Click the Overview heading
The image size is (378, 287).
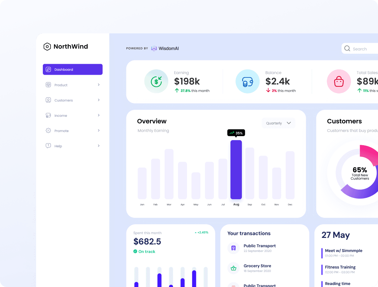click(x=152, y=121)
